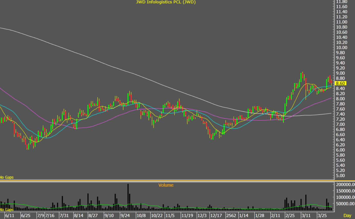Click the Day interval label
355x219 pixels.
click(347, 215)
